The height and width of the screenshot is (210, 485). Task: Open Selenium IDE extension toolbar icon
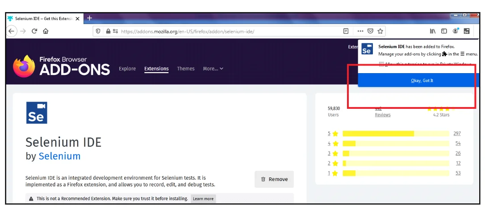467,31
